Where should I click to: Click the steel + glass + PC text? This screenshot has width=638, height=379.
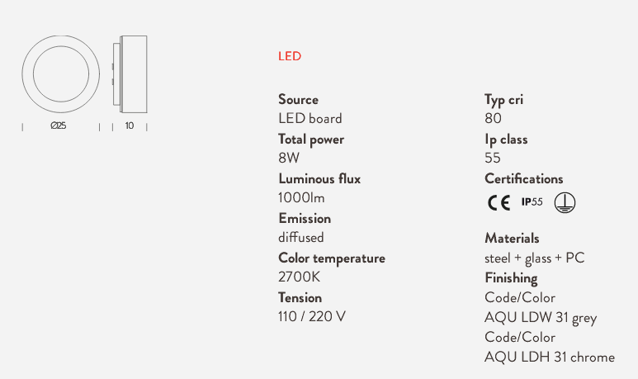535,258
